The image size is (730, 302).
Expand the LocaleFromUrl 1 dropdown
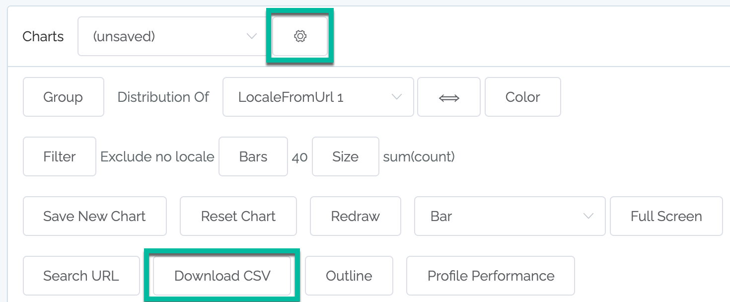318,97
